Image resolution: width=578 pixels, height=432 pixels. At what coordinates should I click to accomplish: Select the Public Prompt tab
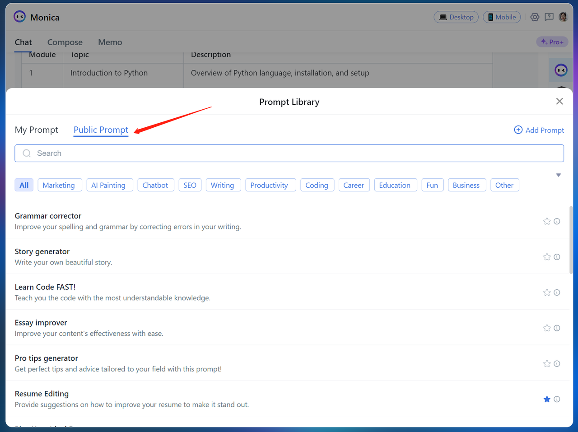pyautogui.click(x=101, y=130)
